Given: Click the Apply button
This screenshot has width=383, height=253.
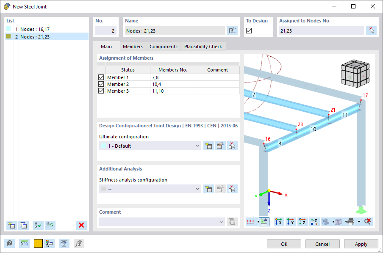Looking at the screenshot, I should click(361, 244).
